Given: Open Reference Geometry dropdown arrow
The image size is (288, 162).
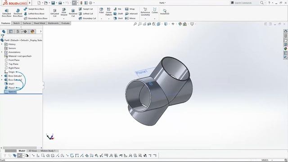Looking at the screenshot, I should pos(145,19).
